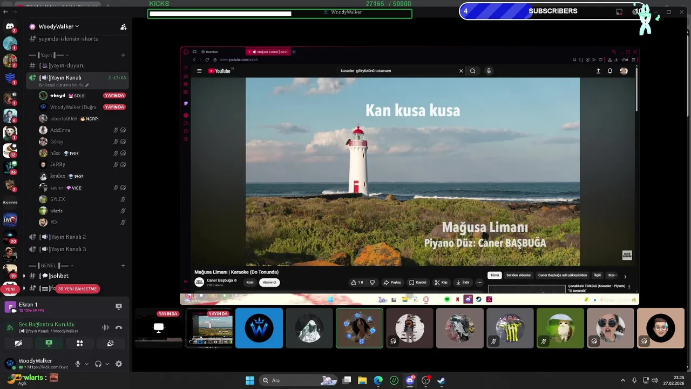The image size is (691, 389).
Task: Open noise suppression waveform icon
Action: tap(106, 327)
